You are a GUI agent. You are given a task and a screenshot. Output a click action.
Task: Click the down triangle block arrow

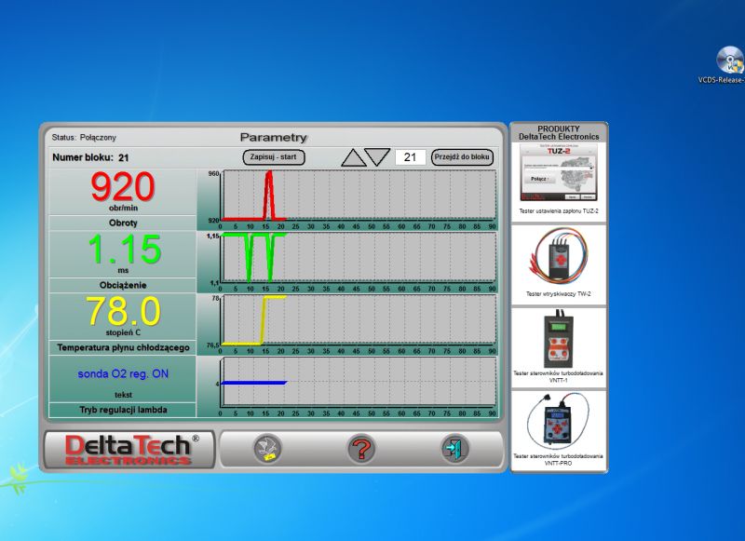[377, 156]
